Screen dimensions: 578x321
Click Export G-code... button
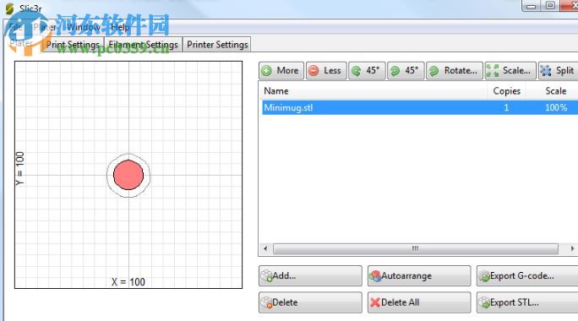pyautogui.click(x=527, y=275)
